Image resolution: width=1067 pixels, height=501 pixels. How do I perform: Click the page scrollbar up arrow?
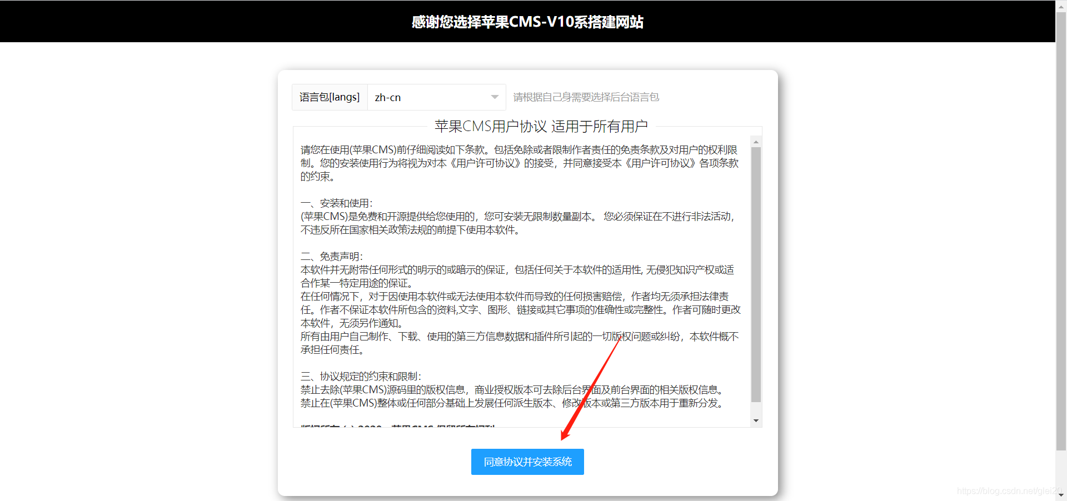pyautogui.click(x=1061, y=4)
